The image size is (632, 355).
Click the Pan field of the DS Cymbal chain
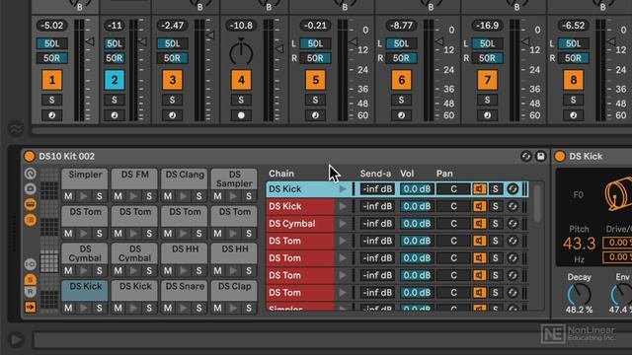click(453, 224)
